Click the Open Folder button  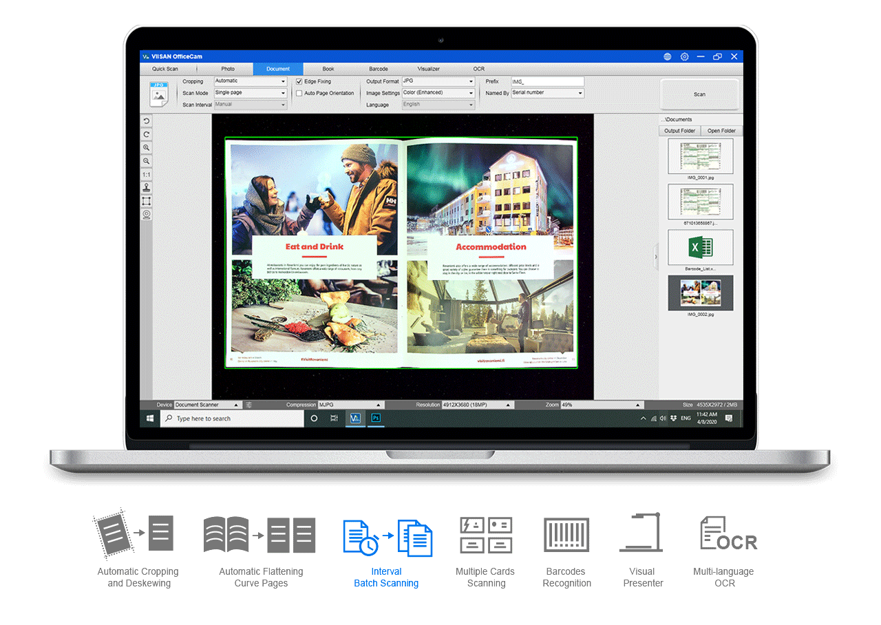(721, 131)
